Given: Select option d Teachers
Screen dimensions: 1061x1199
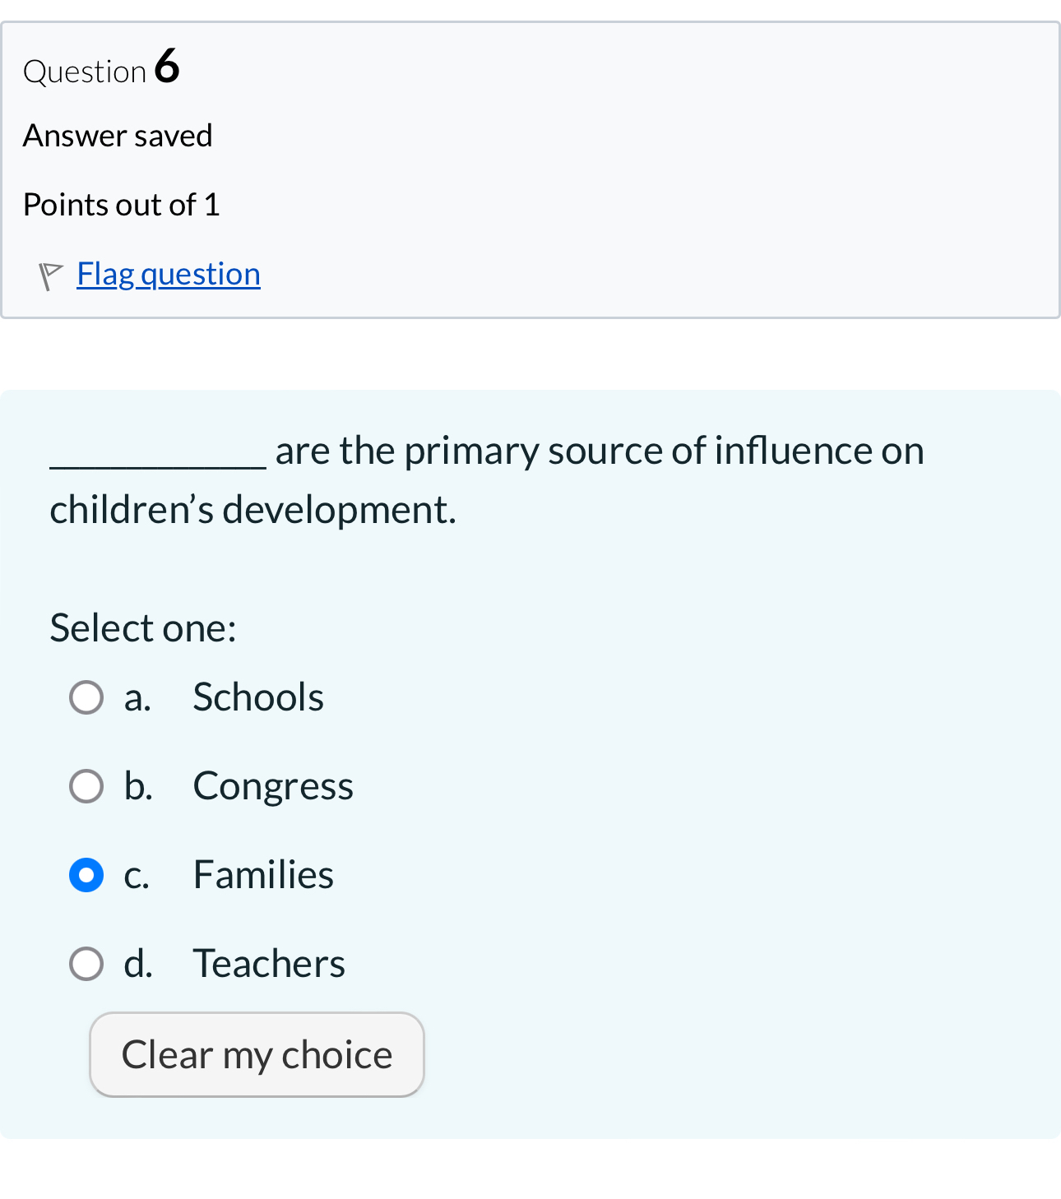Looking at the screenshot, I should click(86, 964).
